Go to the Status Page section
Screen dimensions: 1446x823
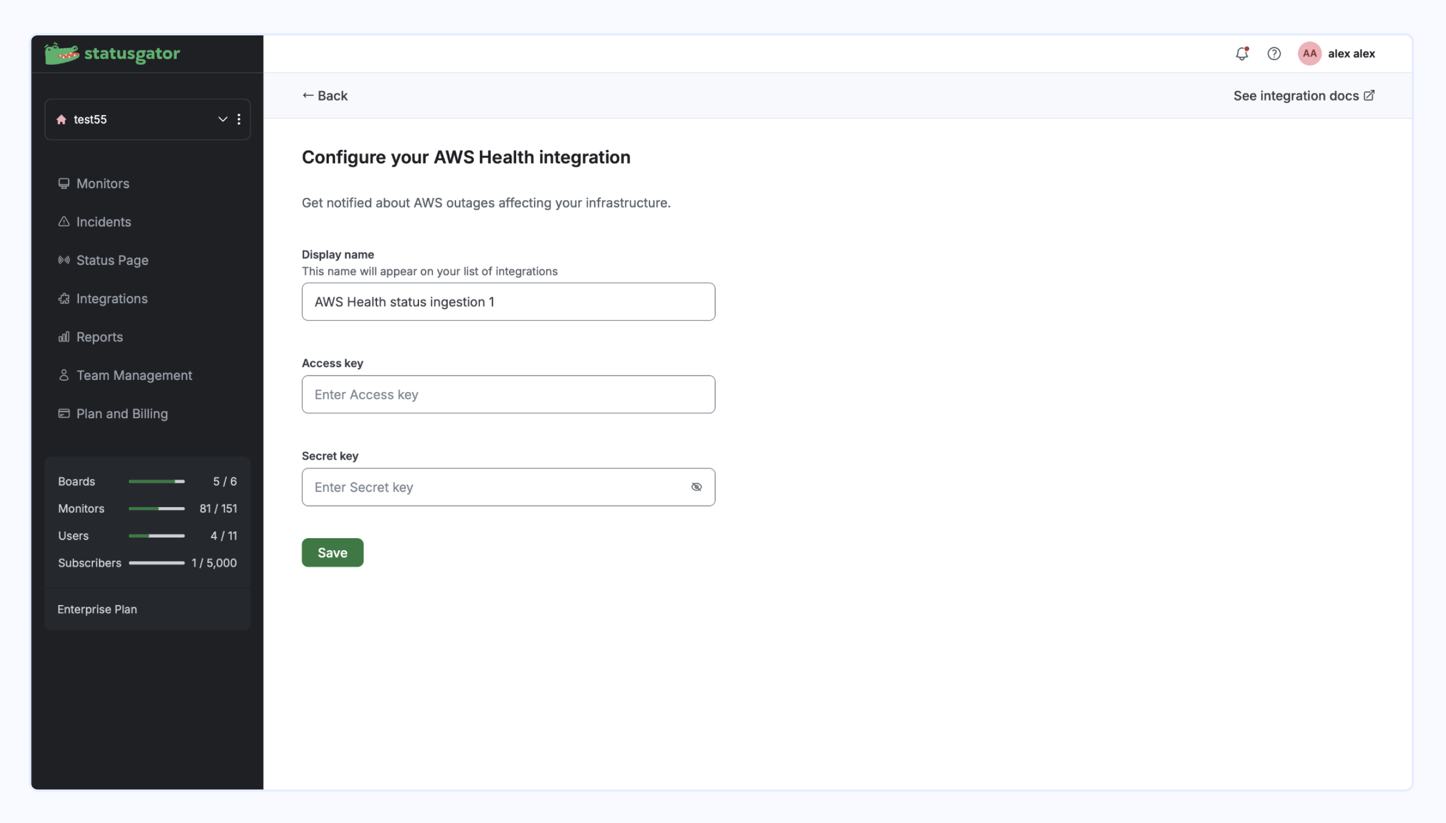112,260
